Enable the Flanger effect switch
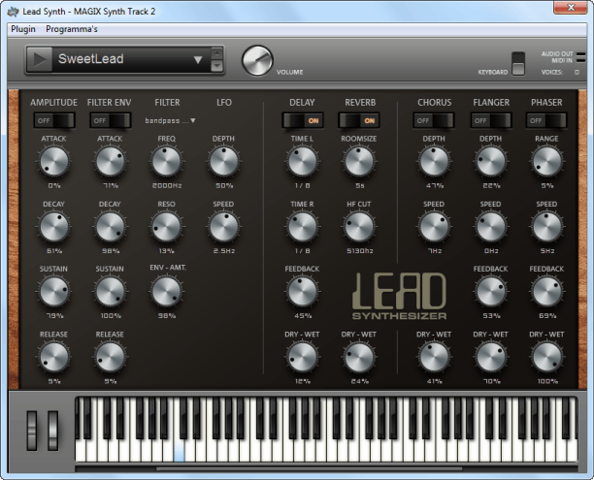Screen dimensions: 594x480 [x=490, y=120]
